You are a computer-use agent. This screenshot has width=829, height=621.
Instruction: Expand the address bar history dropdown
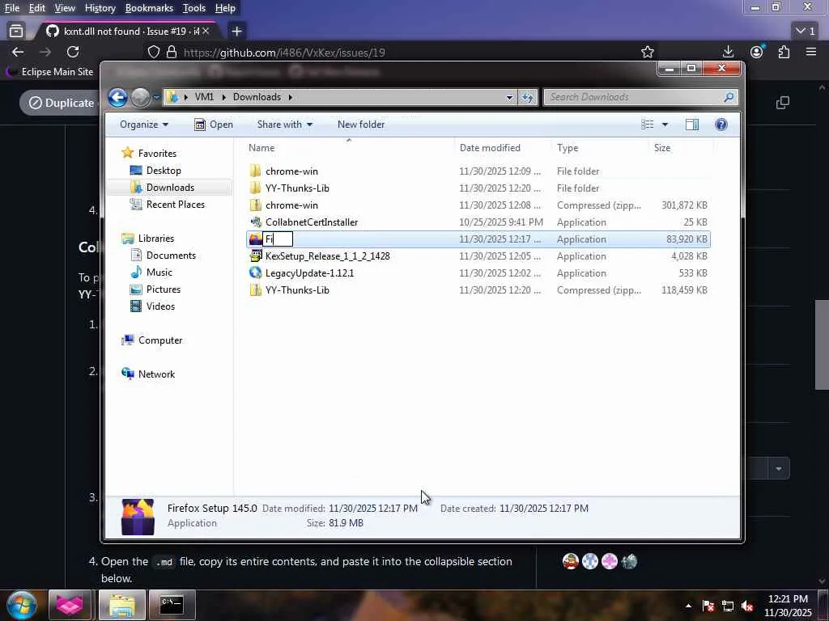click(509, 97)
